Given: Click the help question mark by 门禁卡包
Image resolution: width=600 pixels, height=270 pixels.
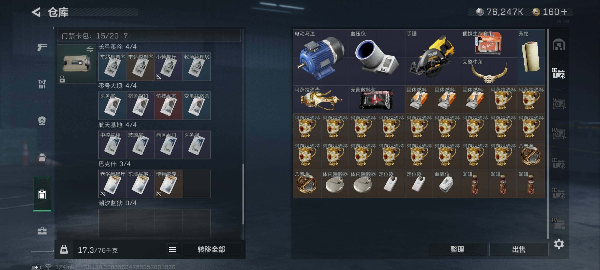Looking at the screenshot, I should point(126,36).
